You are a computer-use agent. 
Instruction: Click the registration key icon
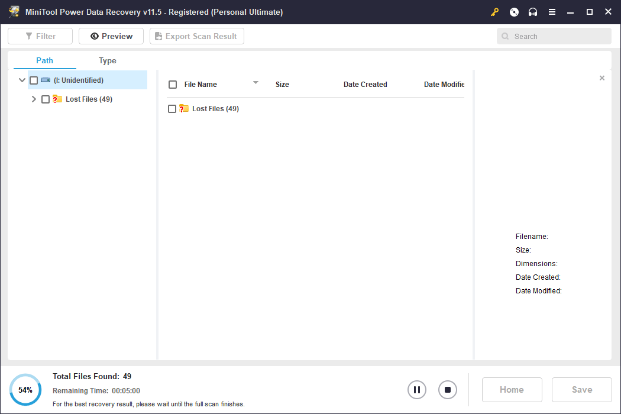point(494,12)
